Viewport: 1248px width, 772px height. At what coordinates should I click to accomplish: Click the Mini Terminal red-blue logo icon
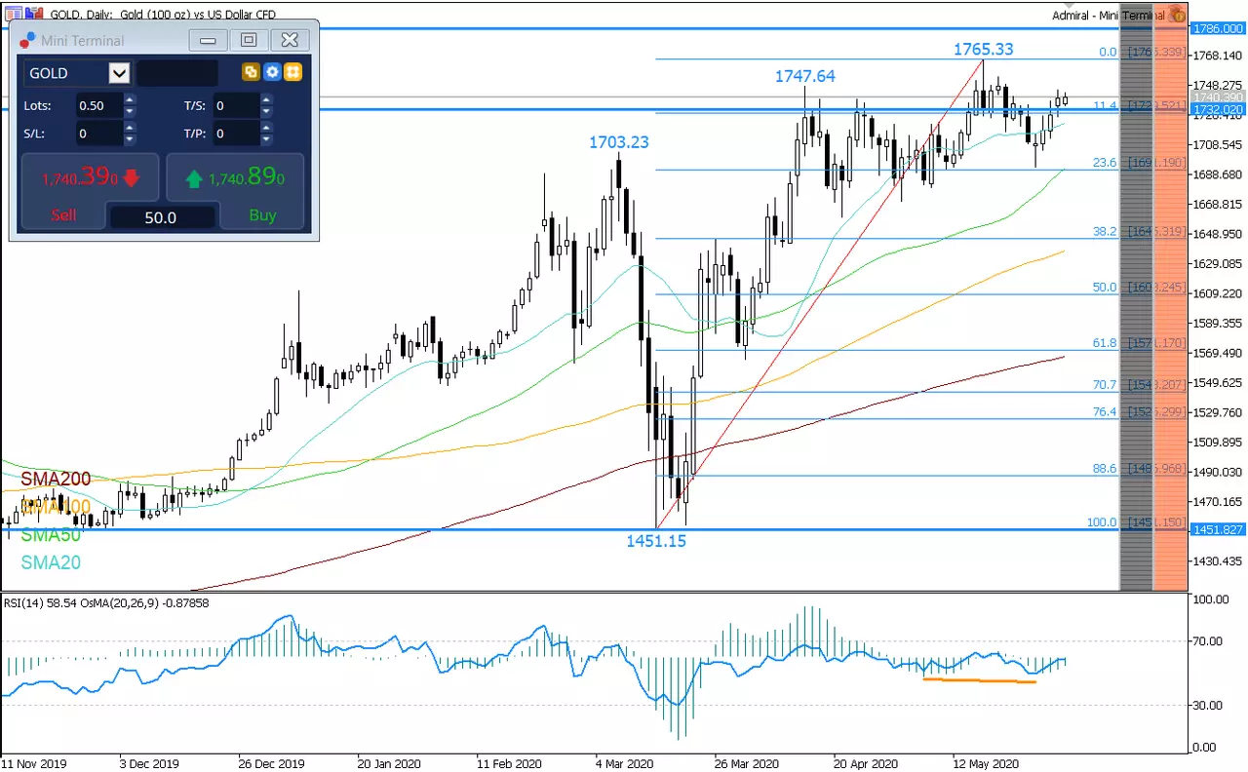27,40
